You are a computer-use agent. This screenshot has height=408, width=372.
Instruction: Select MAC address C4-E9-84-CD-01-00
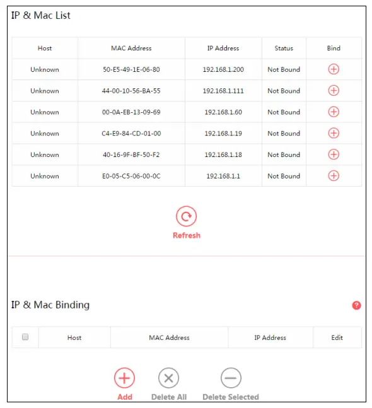pos(131,134)
